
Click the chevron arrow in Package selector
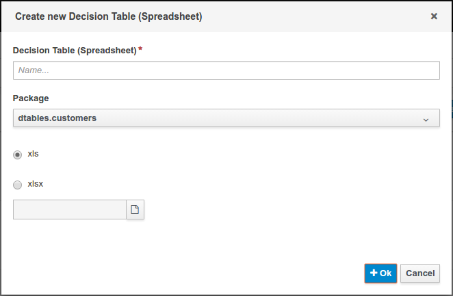pos(426,119)
